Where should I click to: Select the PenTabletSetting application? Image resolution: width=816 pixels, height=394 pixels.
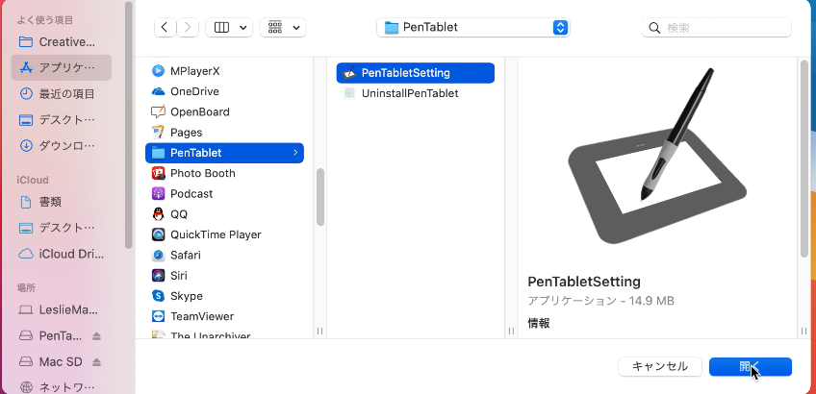click(416, 73)
